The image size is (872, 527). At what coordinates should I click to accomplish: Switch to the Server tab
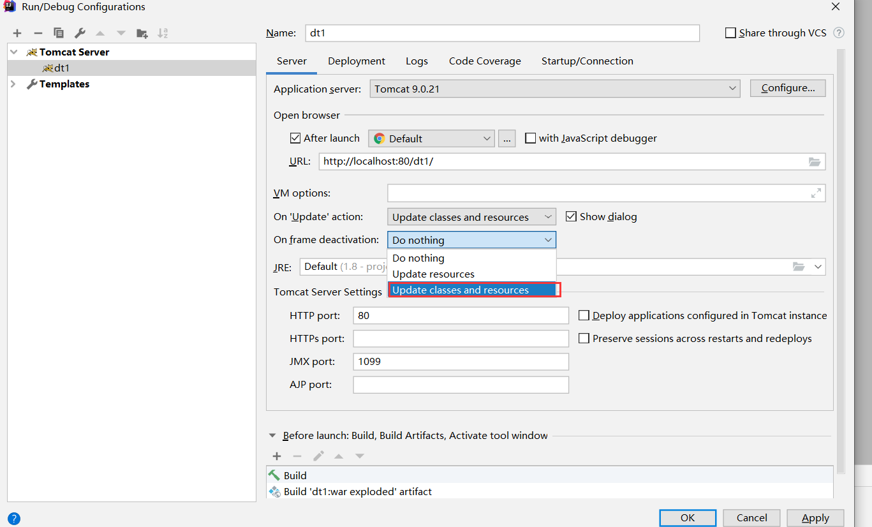pyautogui.click(x=292, y=61)
